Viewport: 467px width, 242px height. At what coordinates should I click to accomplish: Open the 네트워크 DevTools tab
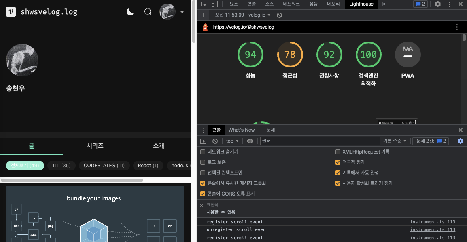(291, 4)
